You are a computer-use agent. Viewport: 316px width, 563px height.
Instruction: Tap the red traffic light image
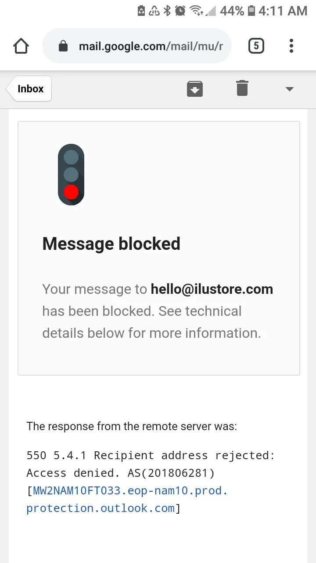[x=71, y=175]
